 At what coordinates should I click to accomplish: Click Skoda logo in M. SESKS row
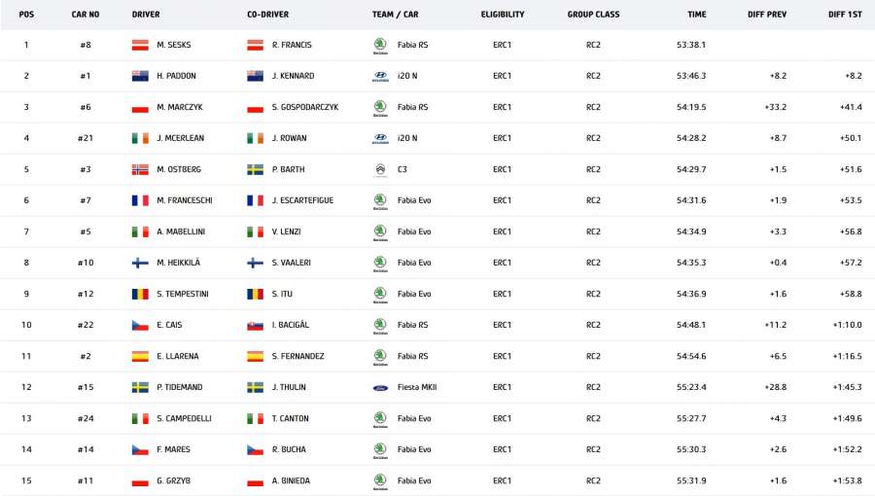tap(380, 45)
